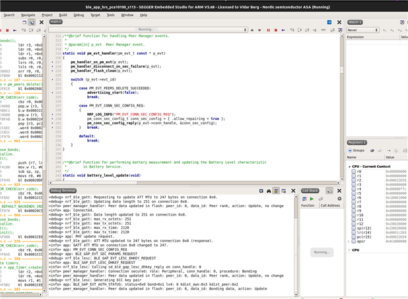Image resolution: width=408 pixels, height=299 pixels.
Task: Expand the CPU register group
Action: point(349,249)
